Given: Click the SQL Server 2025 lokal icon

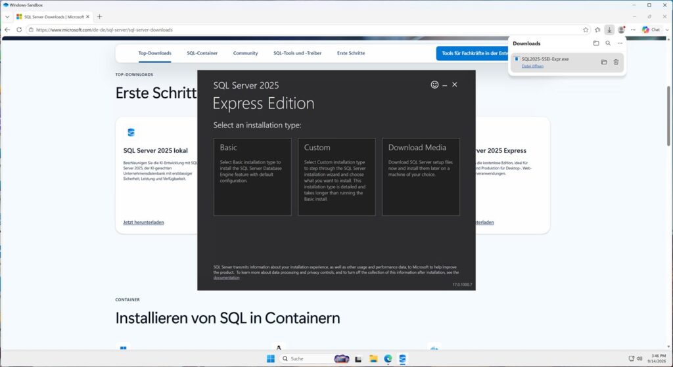Looking at the screenshot, I should click(131, 133).
